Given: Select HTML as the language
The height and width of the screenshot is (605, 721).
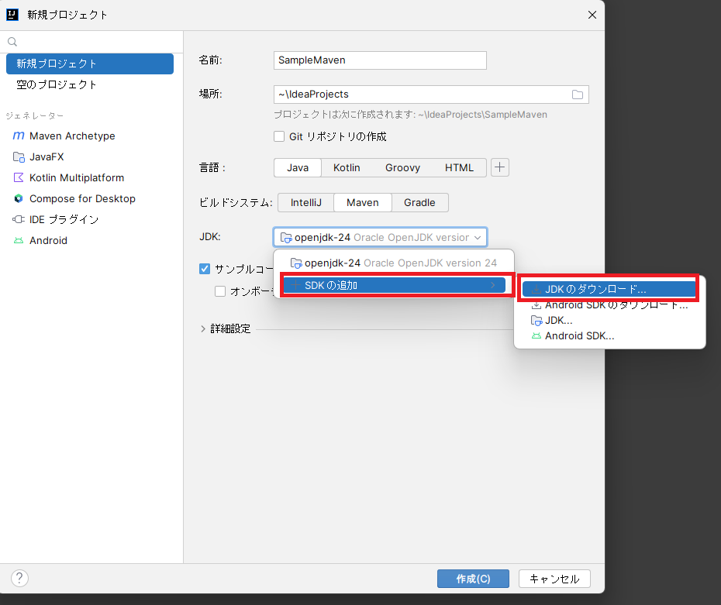Looking at the screenshot, I should pyautogui.click(x=459, y=167).
